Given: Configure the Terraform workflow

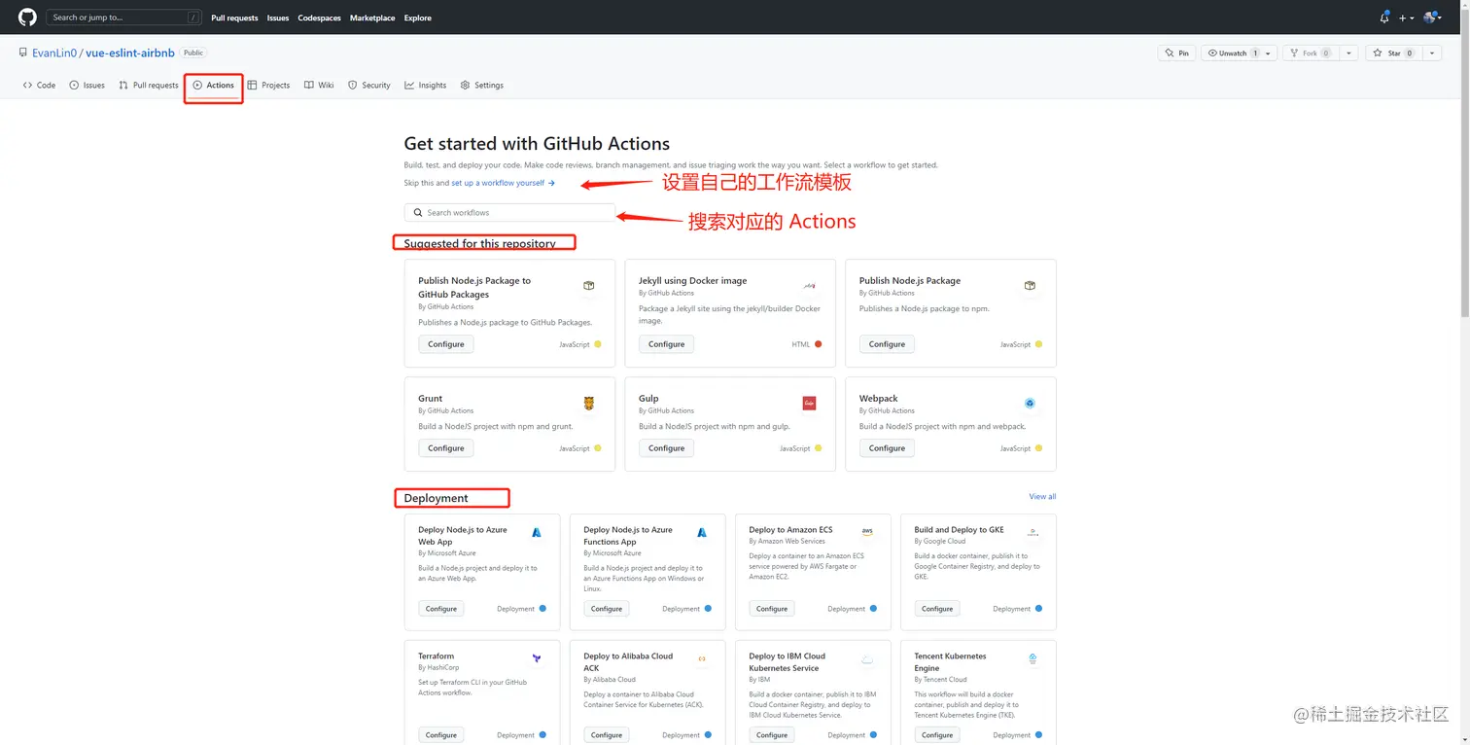Looking at the screenshot, I should tap(441, 735).
